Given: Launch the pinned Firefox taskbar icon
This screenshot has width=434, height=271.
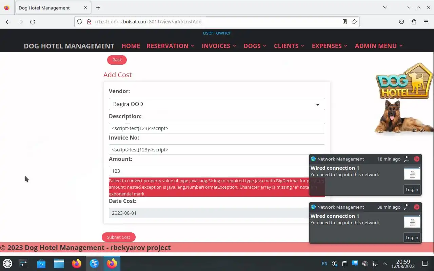Looking at the screenshot, I should click(77, 264).
